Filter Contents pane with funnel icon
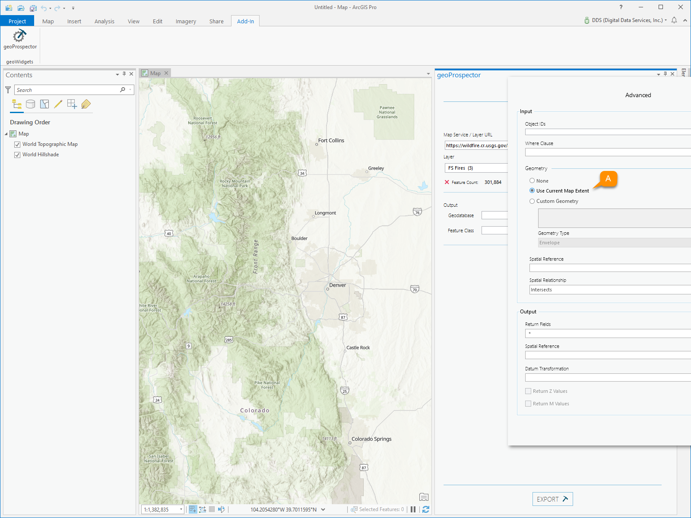Image resolution: width=691 pixels, height=518 pixels. pos(8,90)
